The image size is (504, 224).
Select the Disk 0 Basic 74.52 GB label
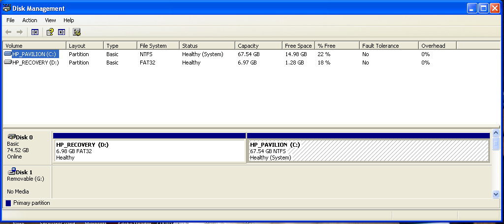click(27, 148)
